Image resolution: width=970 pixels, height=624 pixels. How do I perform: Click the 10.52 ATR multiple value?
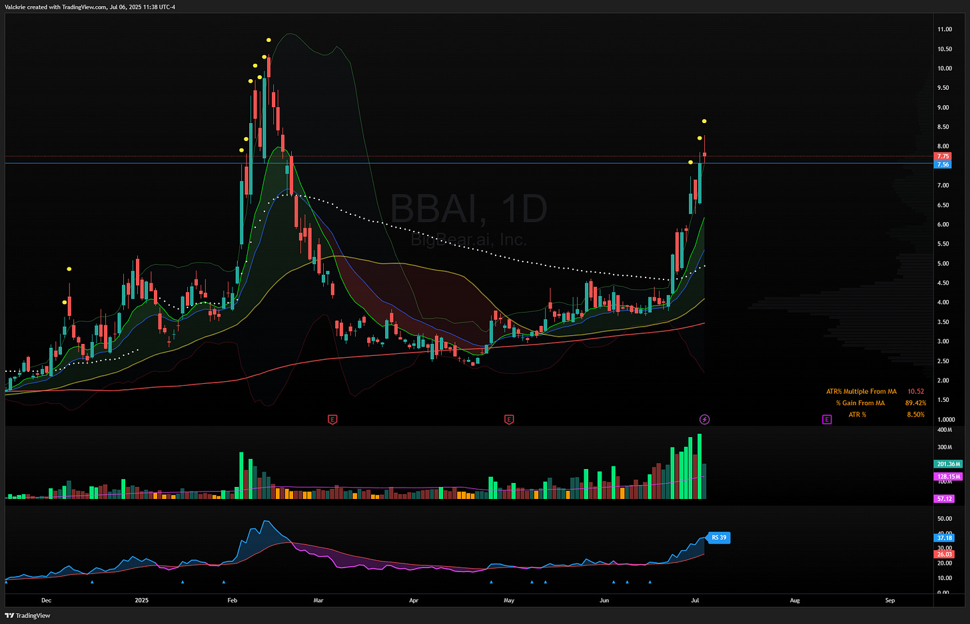click(x=916, y=391)
